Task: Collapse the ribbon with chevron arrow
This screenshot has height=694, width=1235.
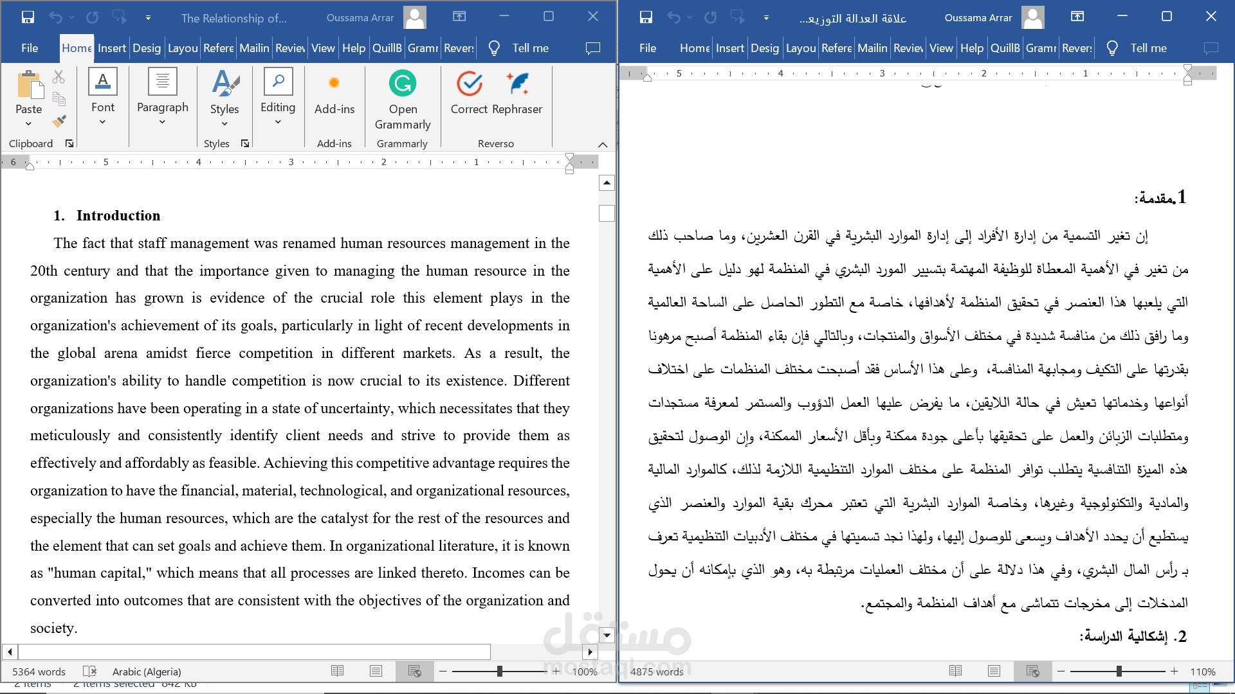Action: click(603, 145)
